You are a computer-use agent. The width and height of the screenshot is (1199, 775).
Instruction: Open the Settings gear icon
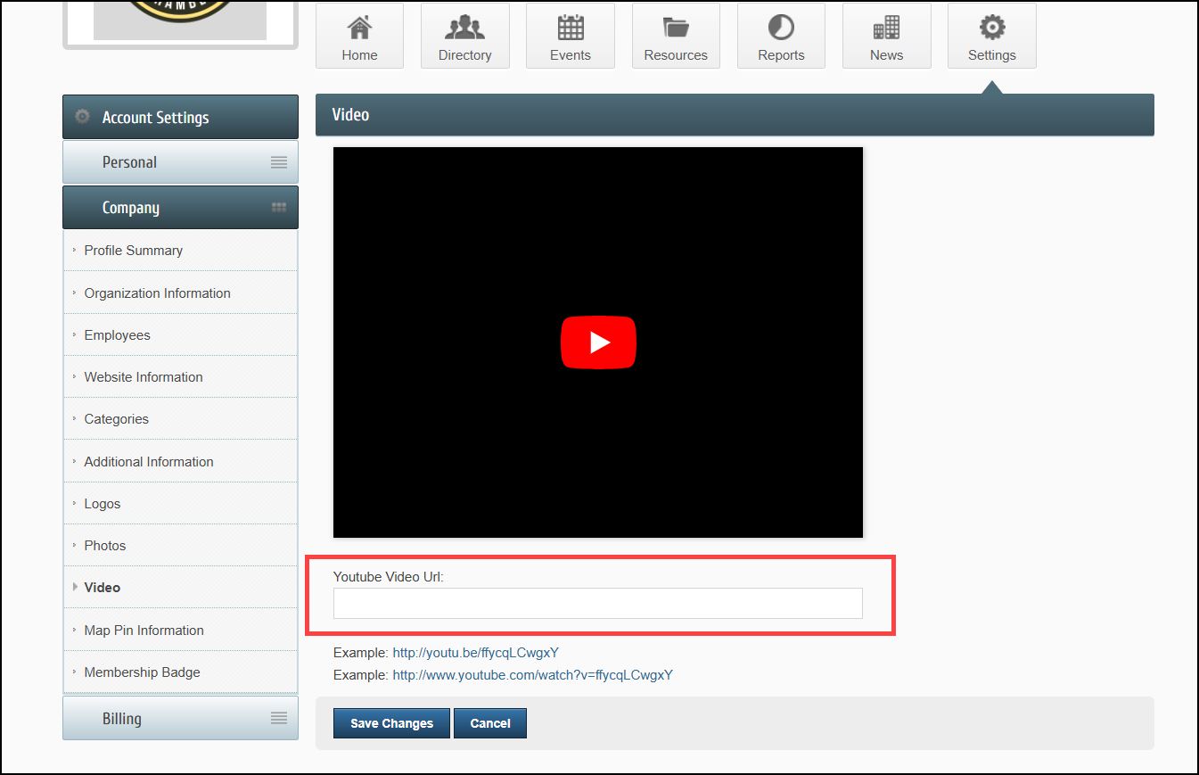coord(991,29)
